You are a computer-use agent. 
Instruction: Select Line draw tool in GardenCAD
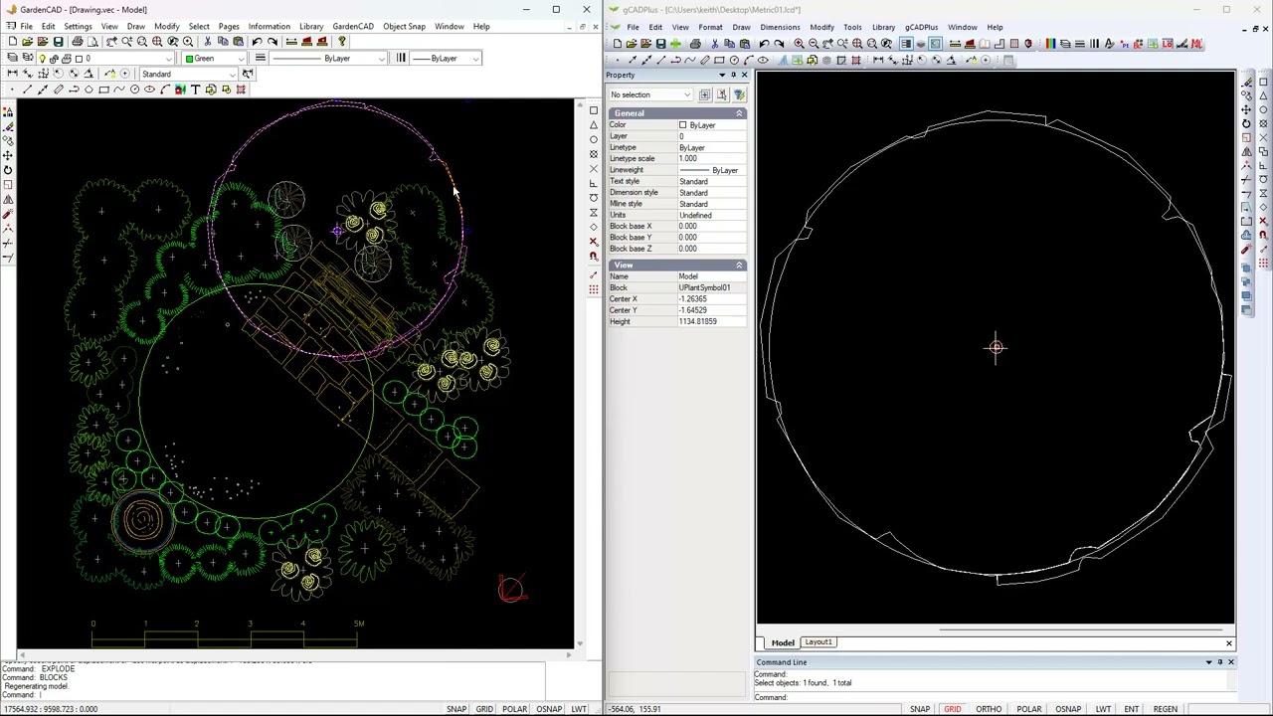27,89
